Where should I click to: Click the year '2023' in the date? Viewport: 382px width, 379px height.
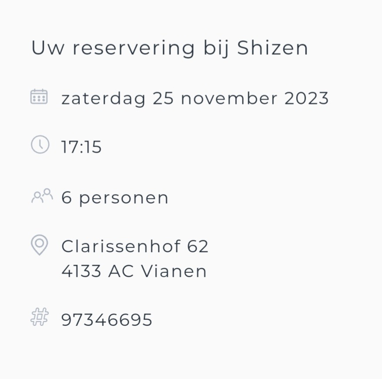307,98
